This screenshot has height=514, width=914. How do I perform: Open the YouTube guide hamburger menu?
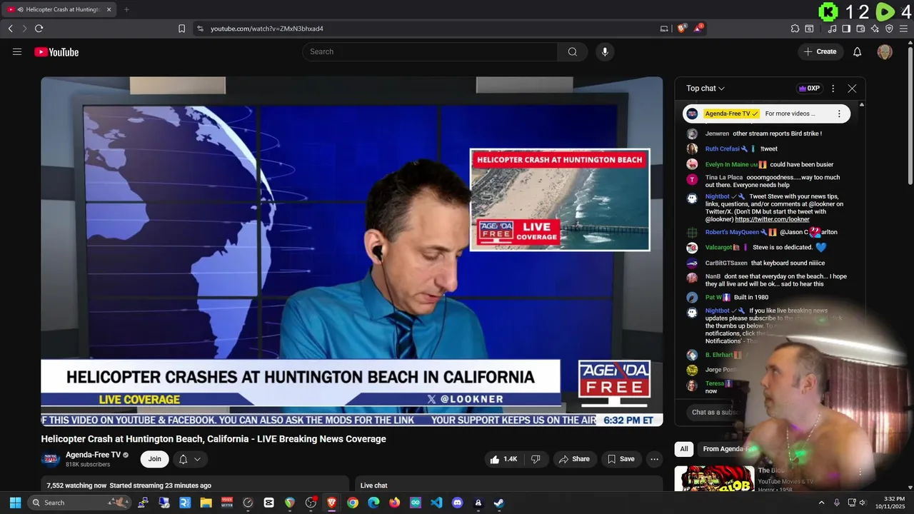17,51
